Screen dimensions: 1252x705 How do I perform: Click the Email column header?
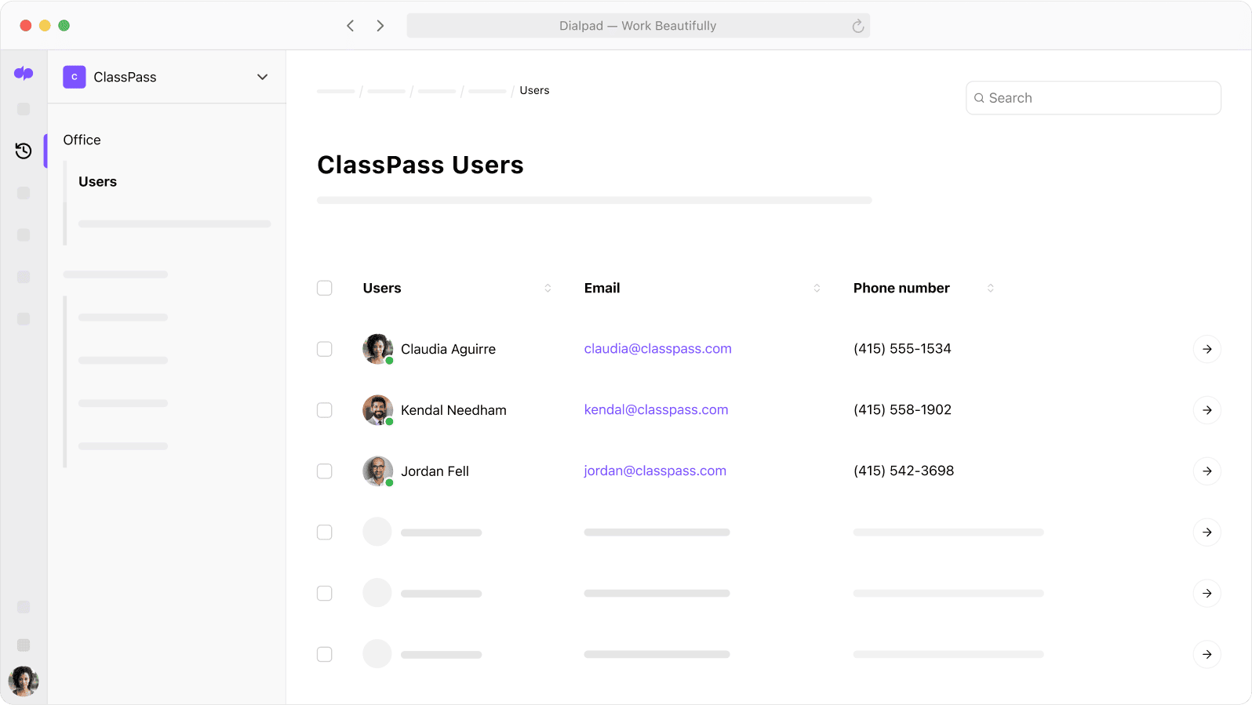pyautogui.click(x=602, y=288)
